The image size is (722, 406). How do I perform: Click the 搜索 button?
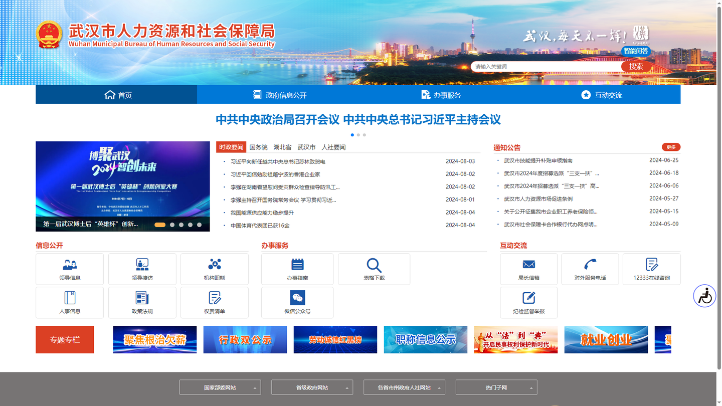pyautogui.click(x=636, y=66)
